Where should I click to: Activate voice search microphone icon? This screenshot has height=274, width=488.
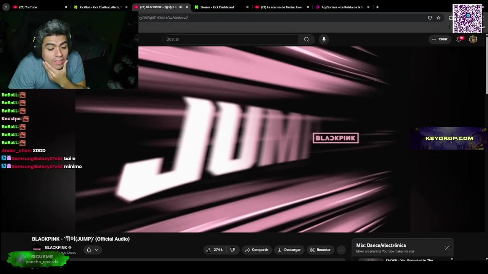[324, 39]
